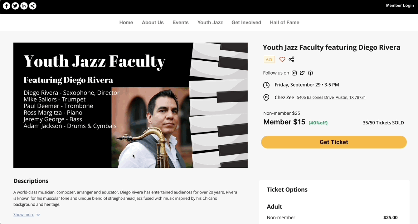
Task: Follow on Twitter icon beside Instagram
Action: click(x=302, y=73)
